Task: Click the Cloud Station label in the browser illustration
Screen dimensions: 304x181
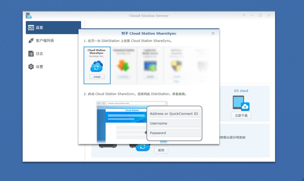Action: [x=132, y=110]
